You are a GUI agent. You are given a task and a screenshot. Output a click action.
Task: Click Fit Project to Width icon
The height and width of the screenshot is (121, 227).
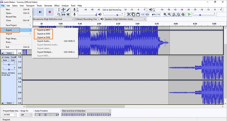click(x=179, y=14)
